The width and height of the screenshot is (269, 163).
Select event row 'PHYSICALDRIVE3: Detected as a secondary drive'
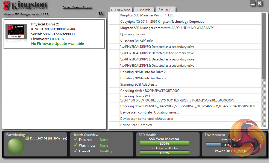(x=185, y=66)
